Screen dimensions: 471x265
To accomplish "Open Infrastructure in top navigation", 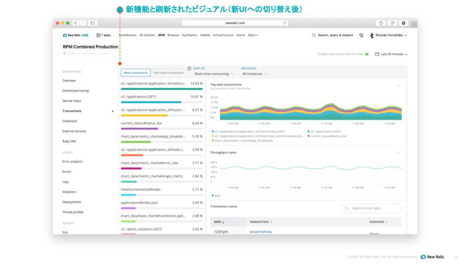I will coord(223,35).
